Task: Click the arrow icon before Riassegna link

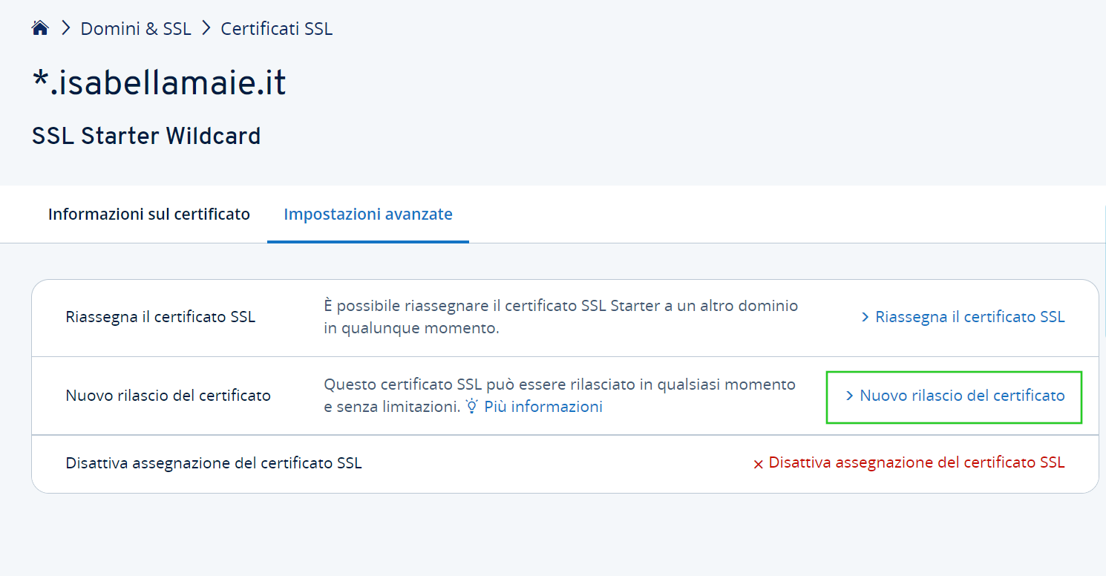Action: pos(865,318)
